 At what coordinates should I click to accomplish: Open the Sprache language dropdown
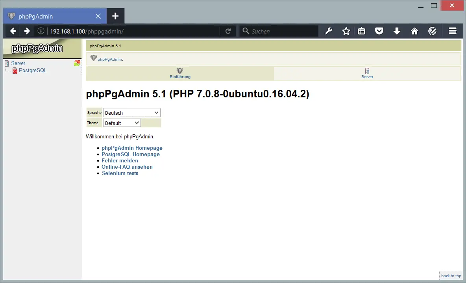[x=132, y=112]
